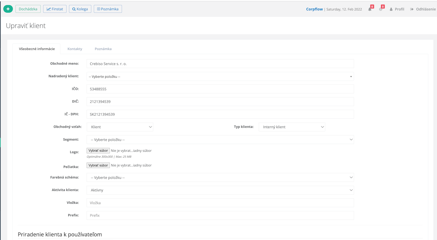Click the Vložka input field
Screen dimensions: 437x240
(x=220, y=203)
